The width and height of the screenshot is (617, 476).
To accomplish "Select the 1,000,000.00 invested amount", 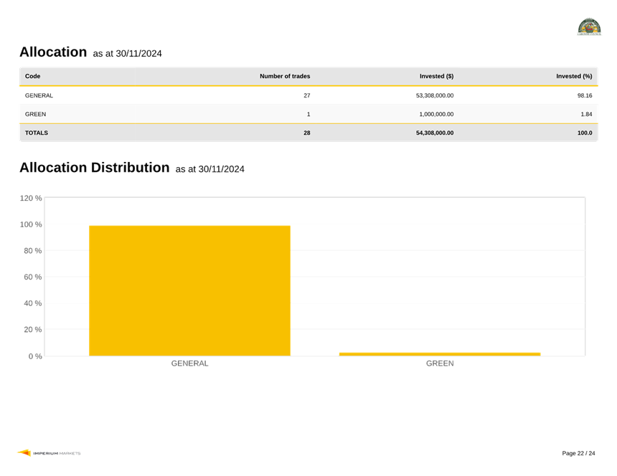I will click(x=436, y=114).
